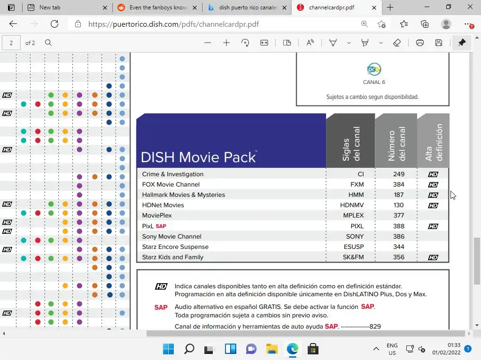Image resolution: width=481 pixels, height=360 pixels.
Task: Open the browser profile avatar
Action: 446,24
